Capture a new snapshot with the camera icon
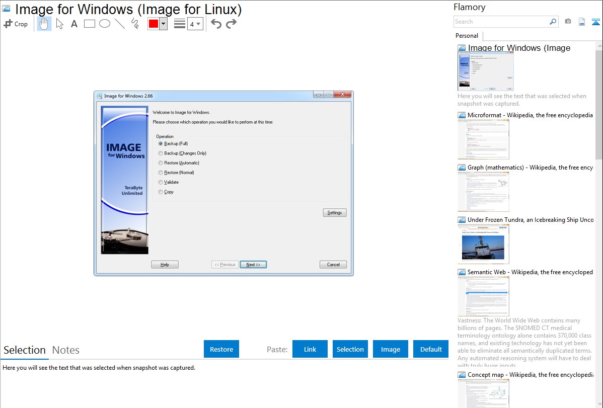603x408 pixels. (x=568, y=22)
